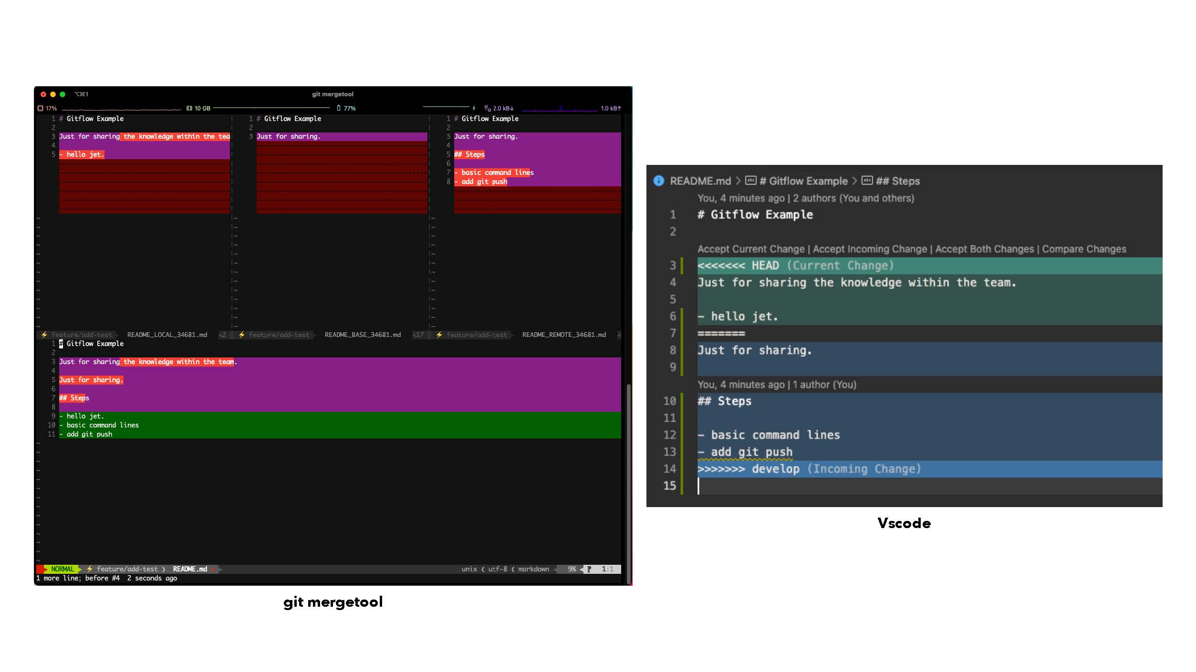Click the CPU usage chip icon
The height and width of the screenshot is (672, 1196).
(40, 108)
